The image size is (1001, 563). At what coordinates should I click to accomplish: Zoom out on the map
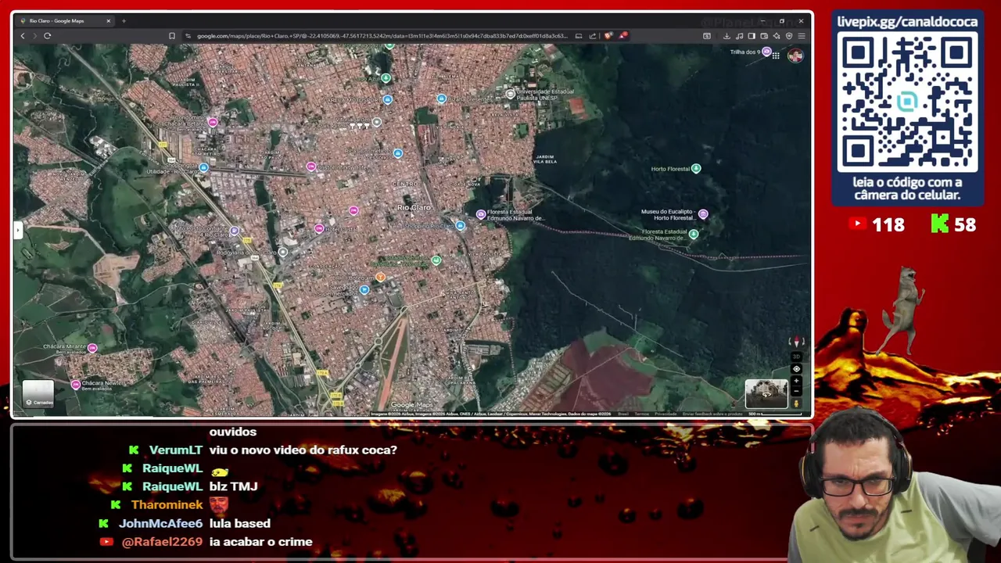pos(797,391)
